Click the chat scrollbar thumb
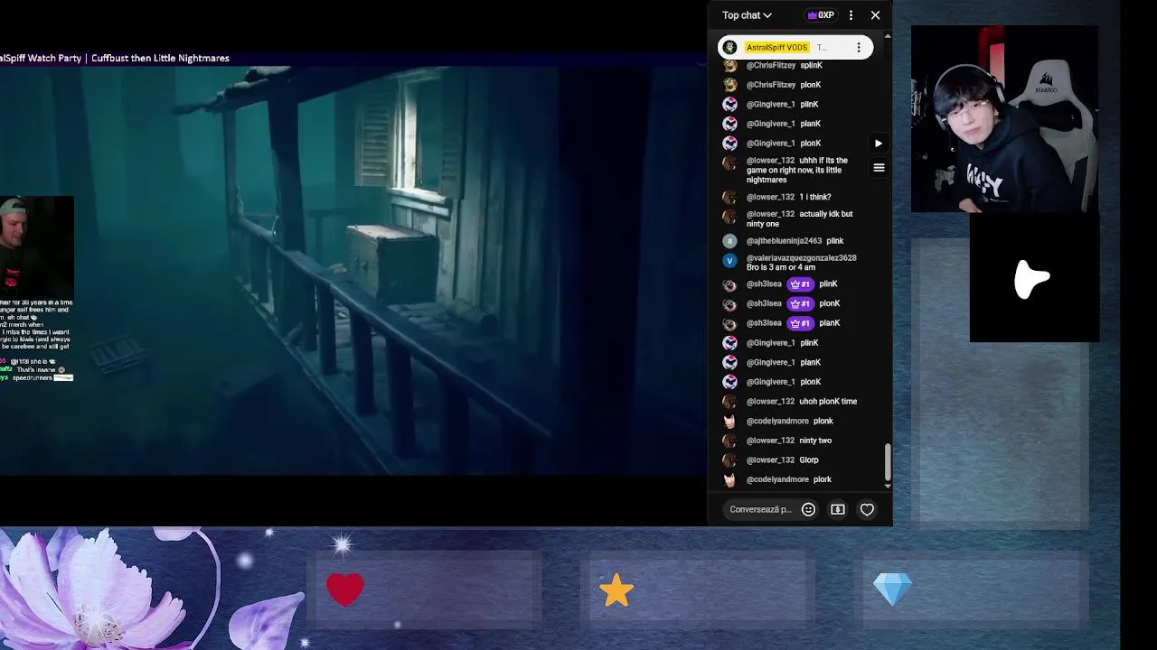Image resolution: width=1157 pixels, height=650 pixels. 888,461
